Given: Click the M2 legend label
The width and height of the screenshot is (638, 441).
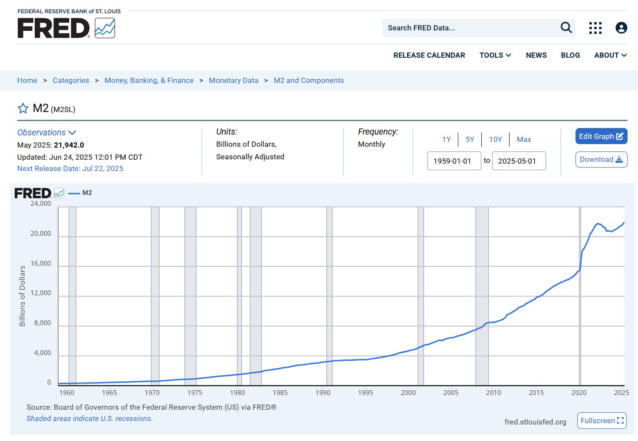Looking at the screenshot, I should pos(87,193).
